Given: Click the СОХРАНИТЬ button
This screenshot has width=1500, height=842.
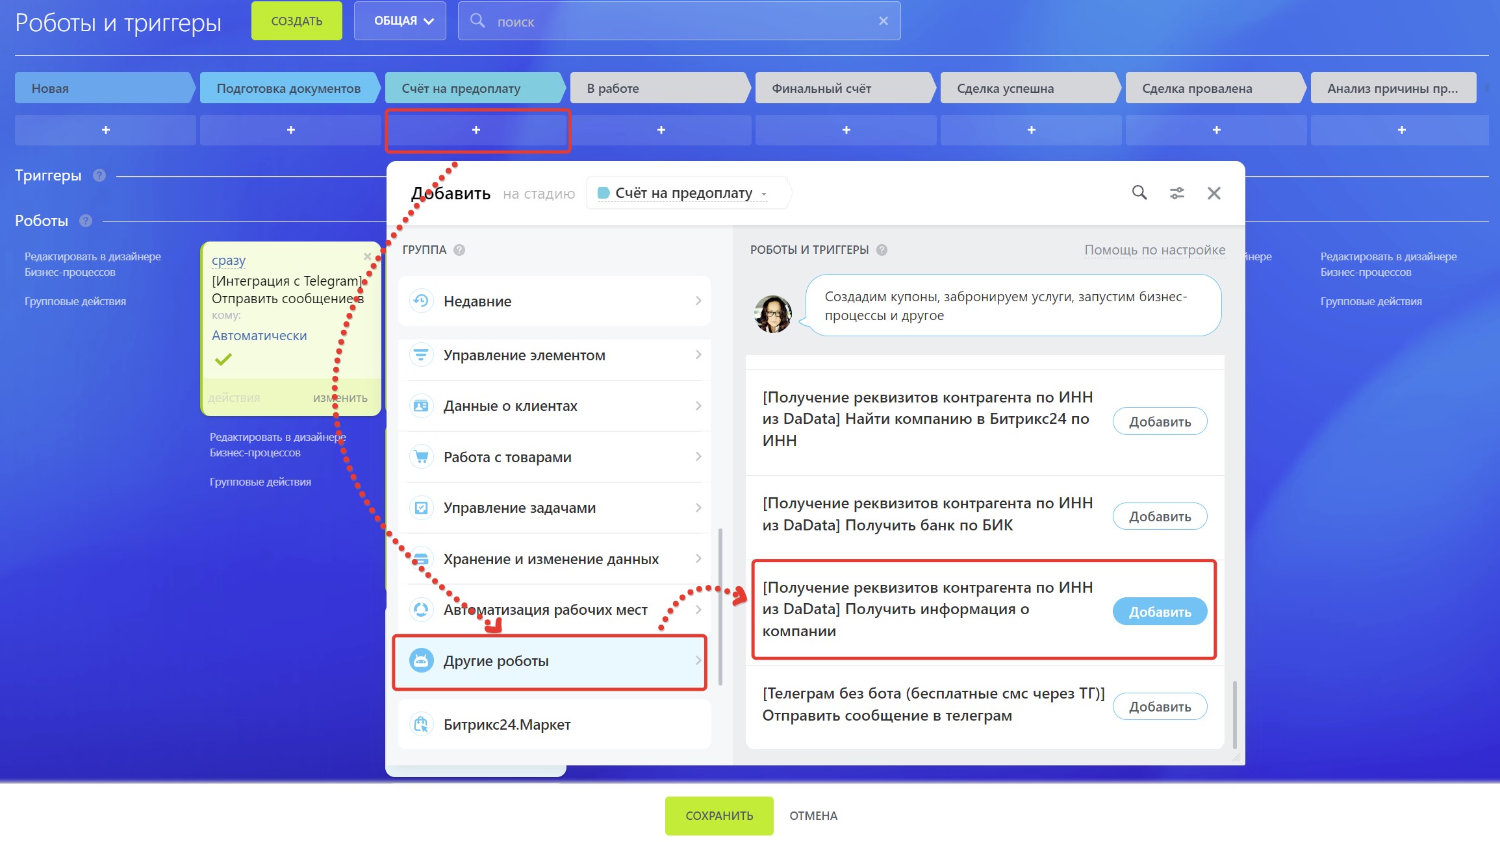Looking at the screenshot, I should point(718,815).
